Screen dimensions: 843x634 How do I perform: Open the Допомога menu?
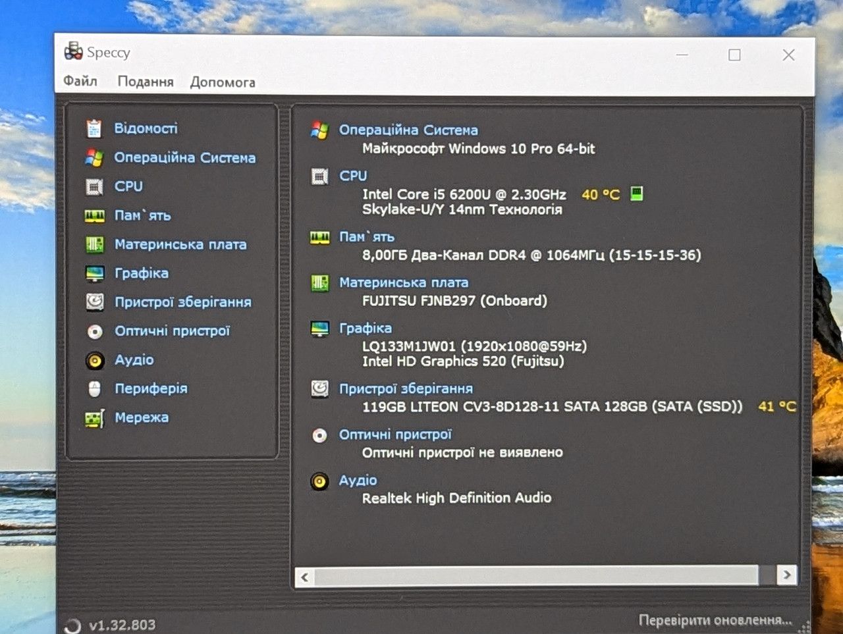pos(223,82)
